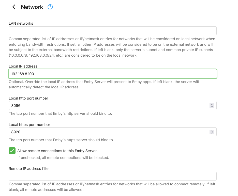
Task: Click into the Local IP address field
Action: point(112,74)
